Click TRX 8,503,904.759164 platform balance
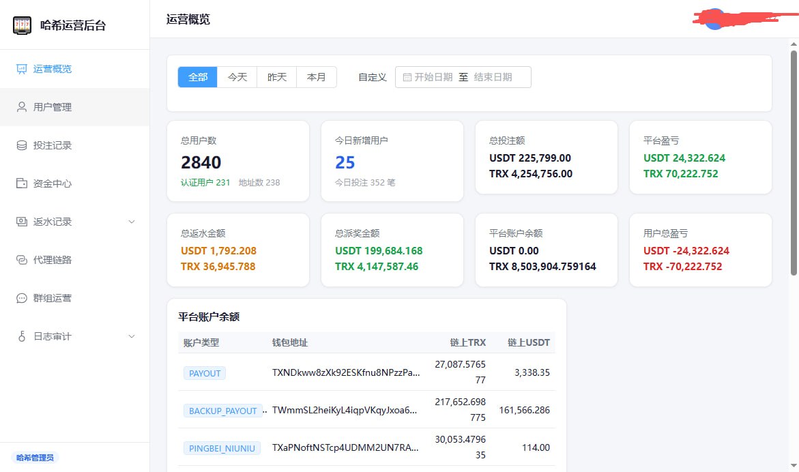Image resolution: width=799 pixels, height=472 pixels. [542, 266]
